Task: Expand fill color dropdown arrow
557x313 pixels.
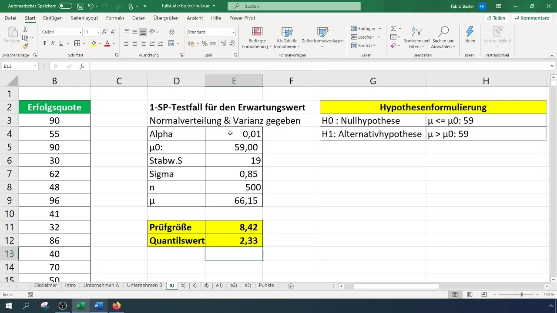Action: click(x=99, y=43)
